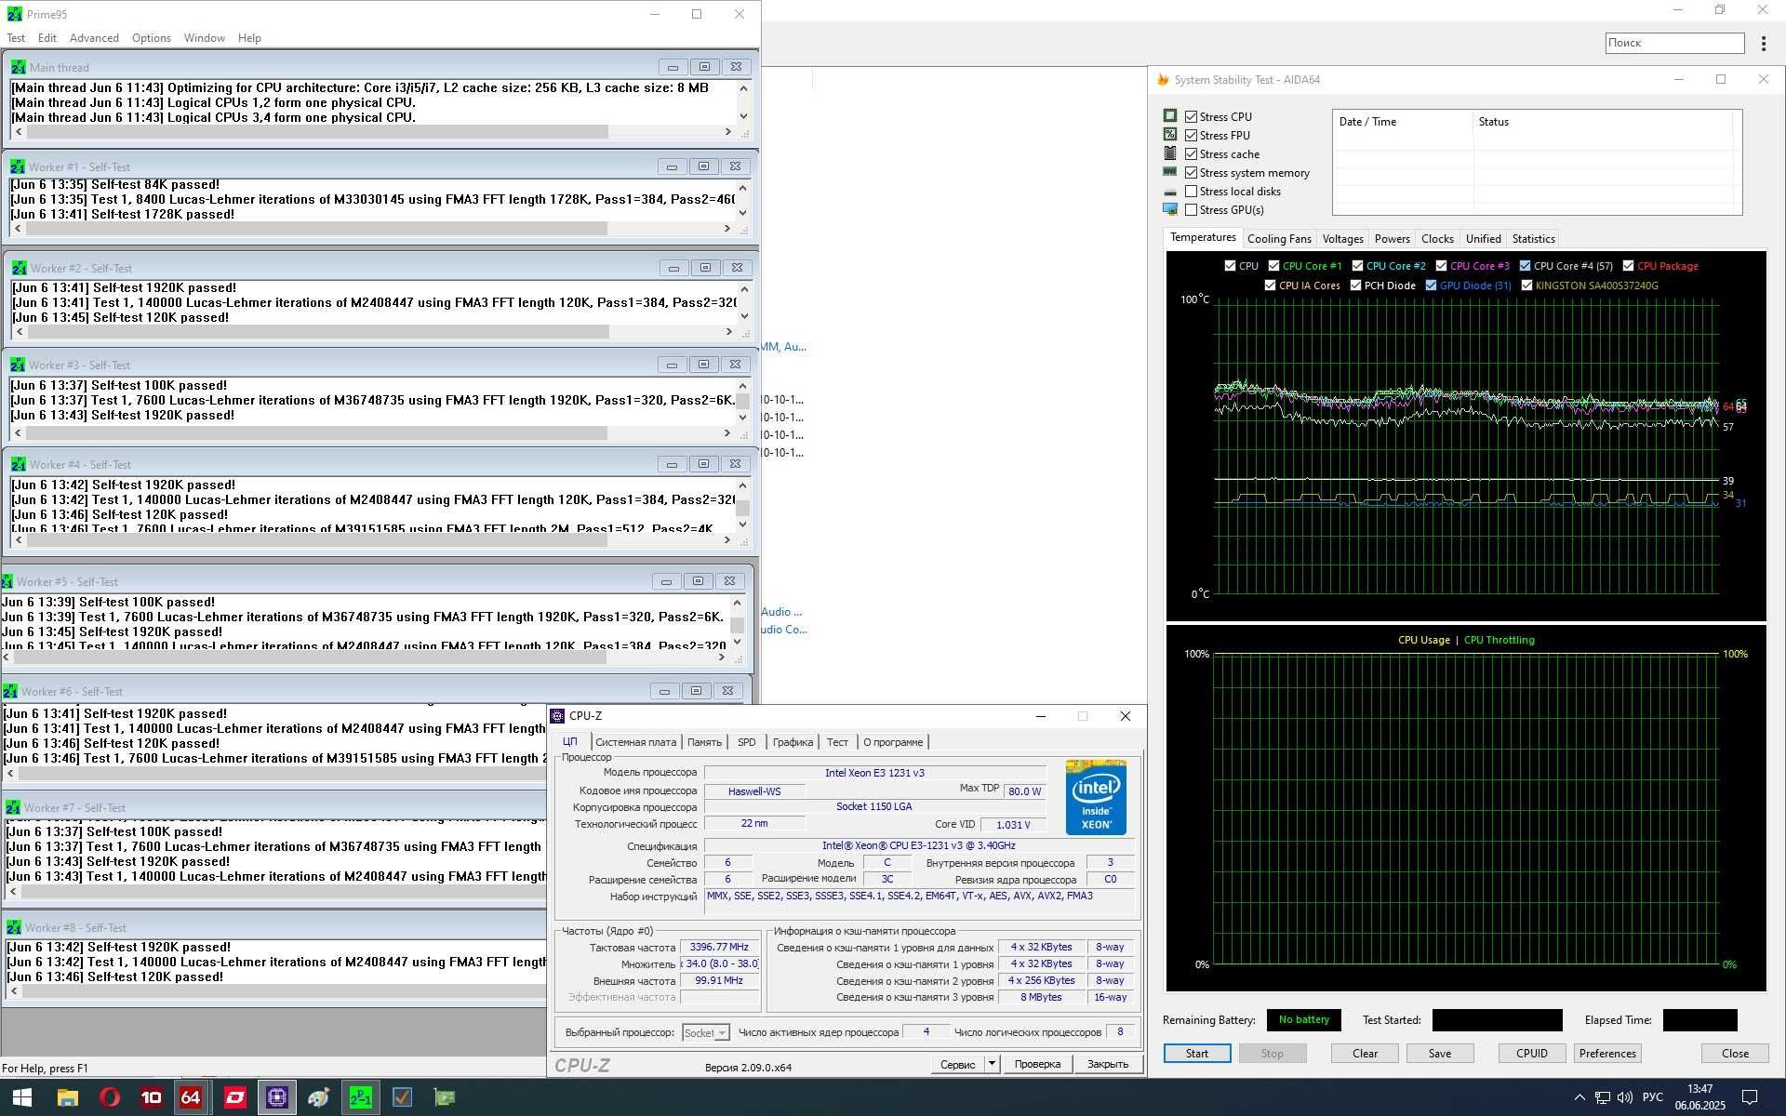Open the Test menu in Prime95
1786x1116 pixels.
pyautogui.click(x=16, y=38)
